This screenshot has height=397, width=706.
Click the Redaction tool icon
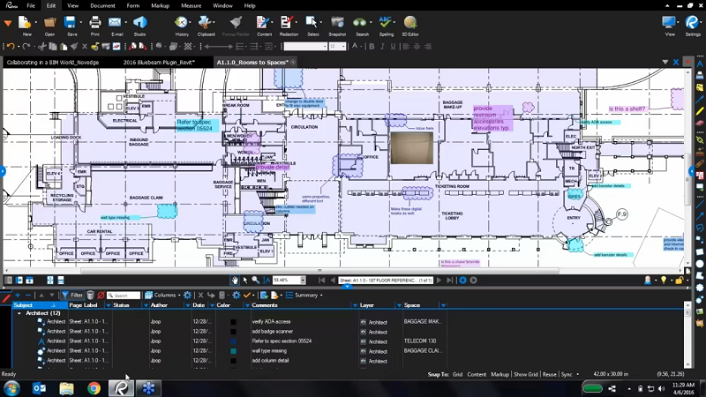(x=289, y=23)
